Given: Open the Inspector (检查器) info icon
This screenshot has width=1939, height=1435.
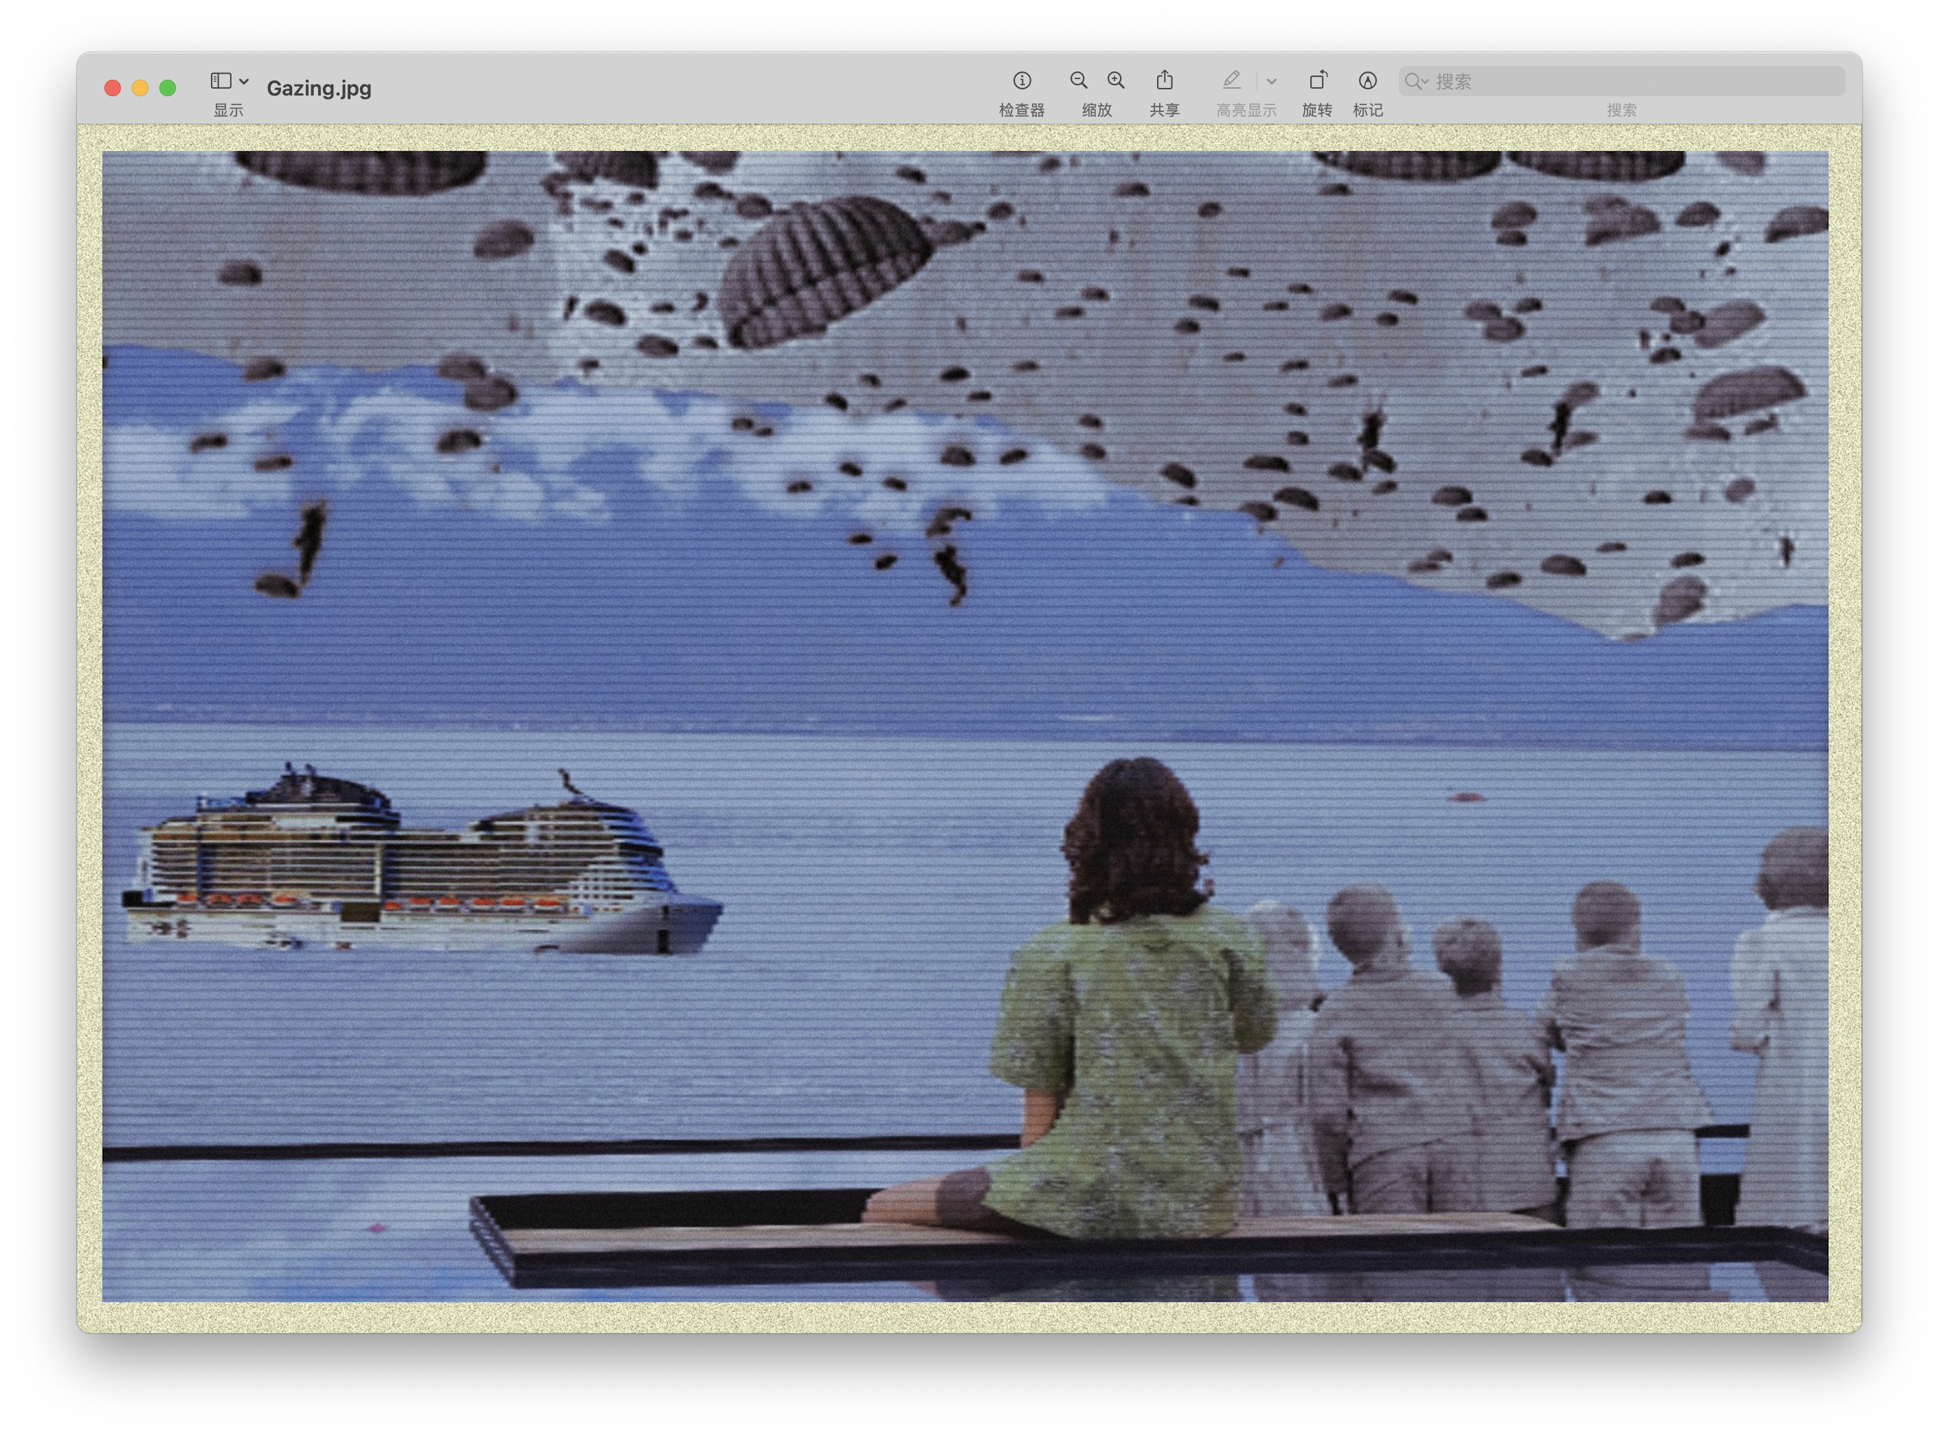Looking at the screenshot, I should coord(1021,81).
